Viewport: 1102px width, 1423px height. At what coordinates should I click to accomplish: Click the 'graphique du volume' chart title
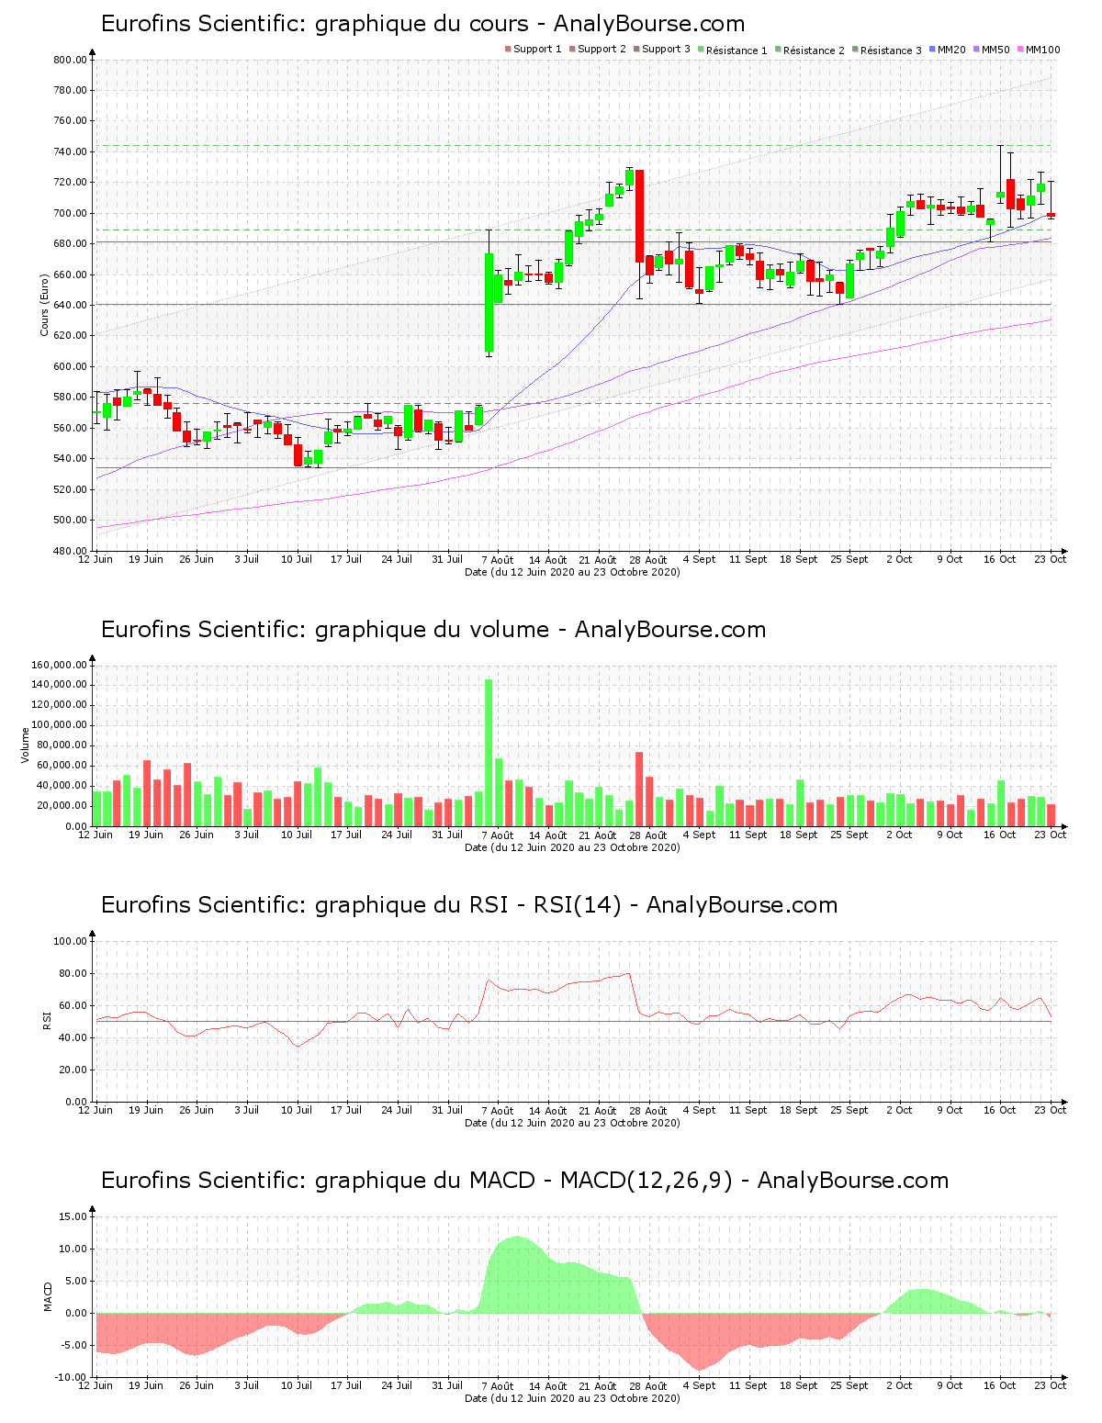tap(433, 630)
